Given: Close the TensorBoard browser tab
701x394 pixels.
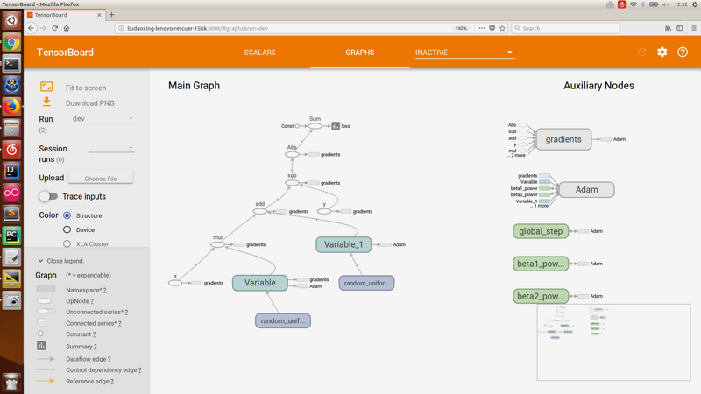Looking at the screenshot, I should point(99,15).
